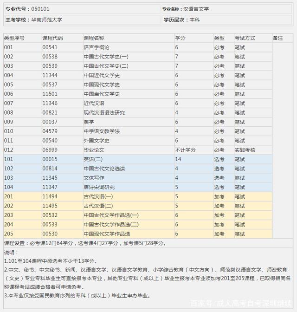Select course name 近代汉语
Image resolution: width=297 pixels, height=312 pixels.
[x=94, y=103]
